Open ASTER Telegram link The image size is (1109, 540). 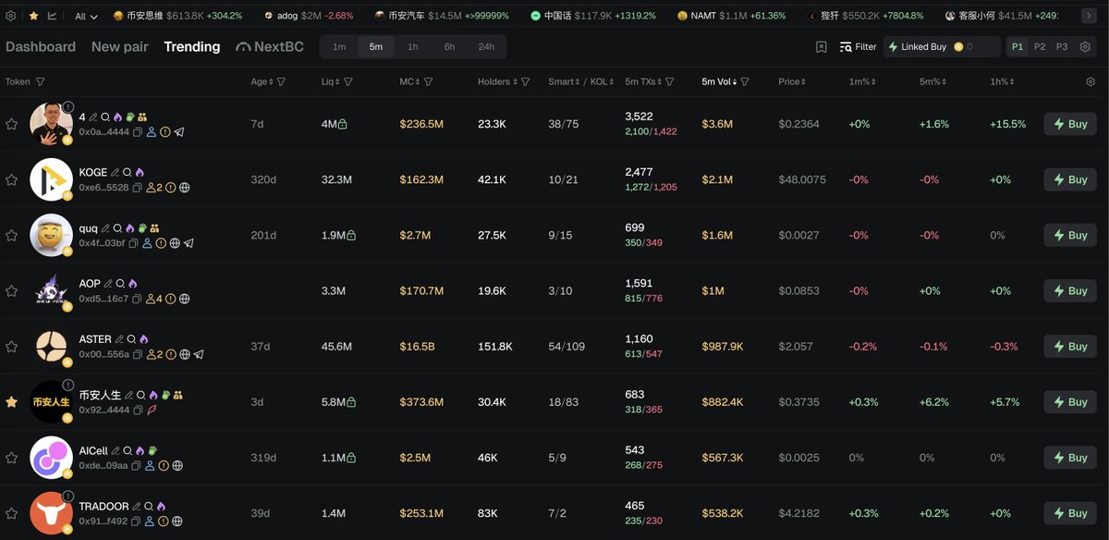pyautogui.click(x=199, y=354)
